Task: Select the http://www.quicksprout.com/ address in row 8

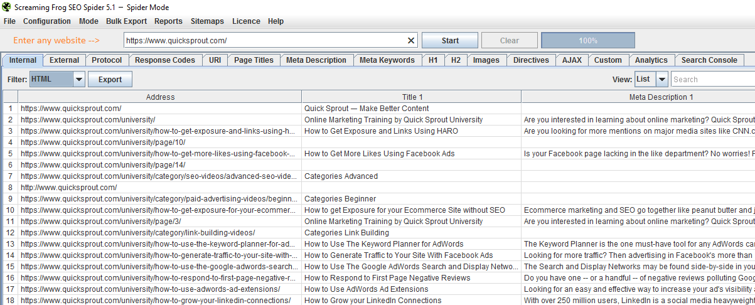Action: [x=160, y=188]
